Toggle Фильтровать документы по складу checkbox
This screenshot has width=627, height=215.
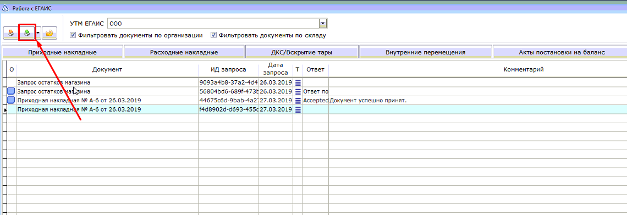[x=214, y=35]
